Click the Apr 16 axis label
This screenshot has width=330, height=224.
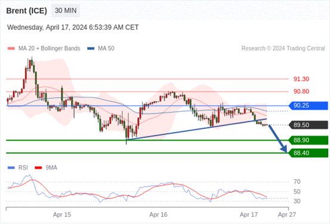(x=158, y=214)
